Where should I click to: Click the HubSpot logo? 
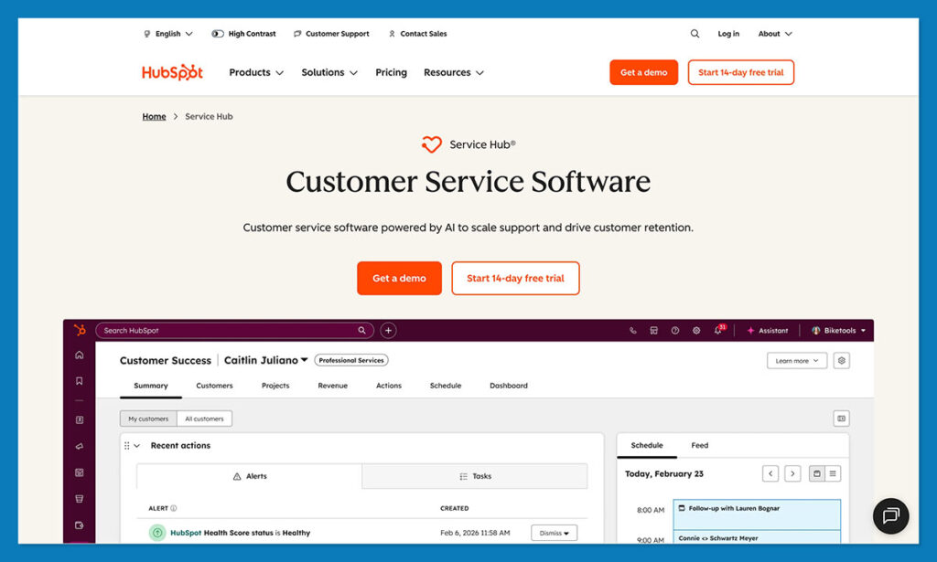point(172,72)
